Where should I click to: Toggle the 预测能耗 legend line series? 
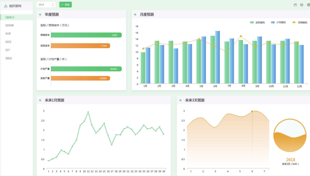pos(299,22)
